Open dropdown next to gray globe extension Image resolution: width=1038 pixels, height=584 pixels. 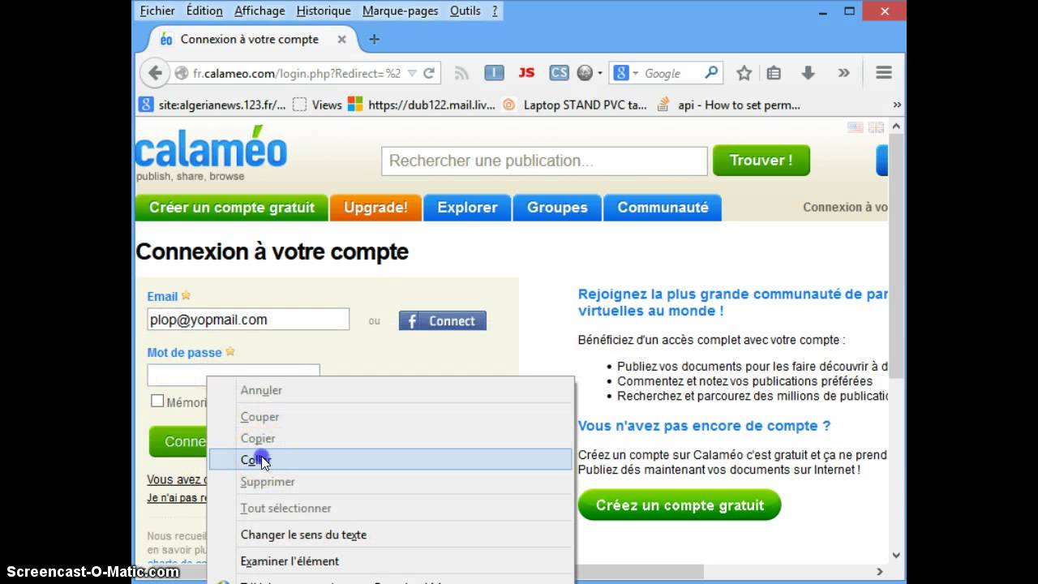point(600,73)
